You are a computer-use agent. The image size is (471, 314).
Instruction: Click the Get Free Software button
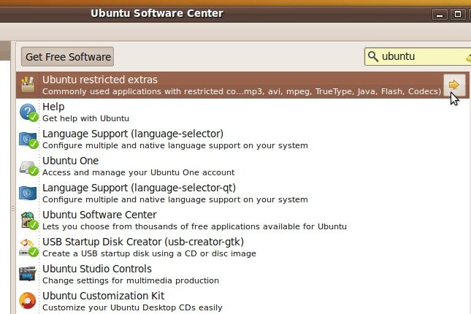pyautogui.click(x=68, y=57)
